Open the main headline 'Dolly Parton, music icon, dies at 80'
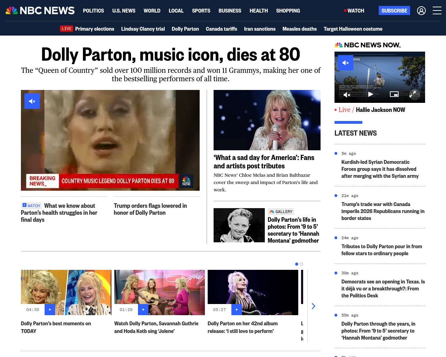Viewport: 446px width, 357px height. pos(171,54)
